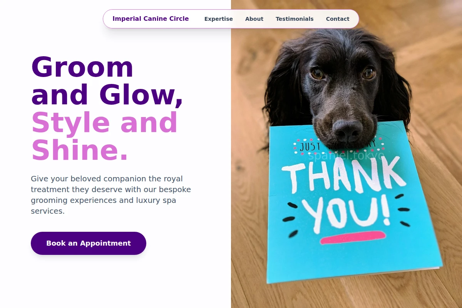The image size is (462, 308).
Task: Select Contact in the navigation bar
Action: pos(338,19)
